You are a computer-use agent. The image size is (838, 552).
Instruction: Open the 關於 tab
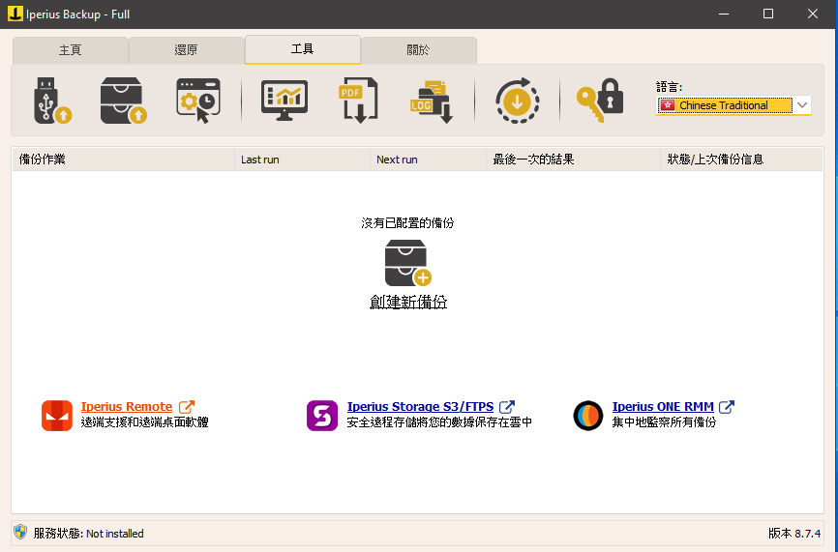coord(418,50)
